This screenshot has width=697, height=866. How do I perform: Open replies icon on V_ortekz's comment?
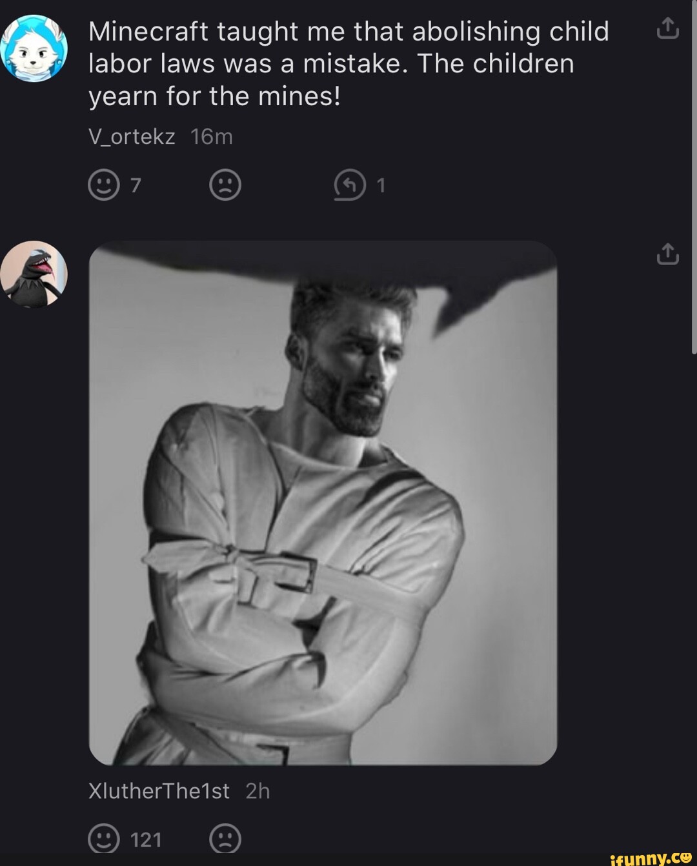click(349, 185)
